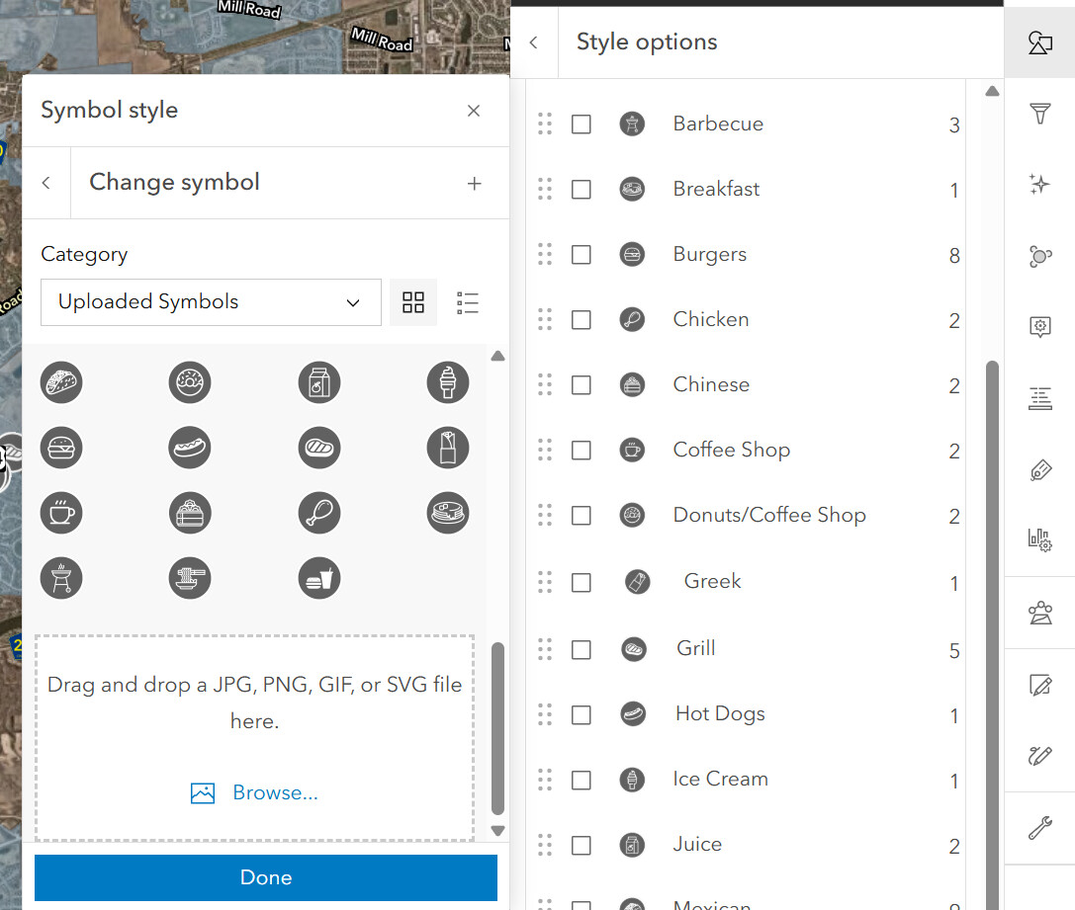Click the plus icon beside Change symbol
The width and height of the screenshot is (1075, 910).
[475, 183]
